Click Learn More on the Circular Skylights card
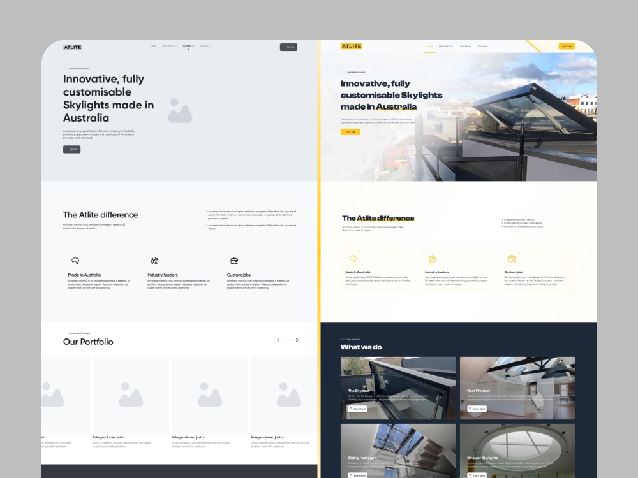638x478 pixels. point(477,475)
